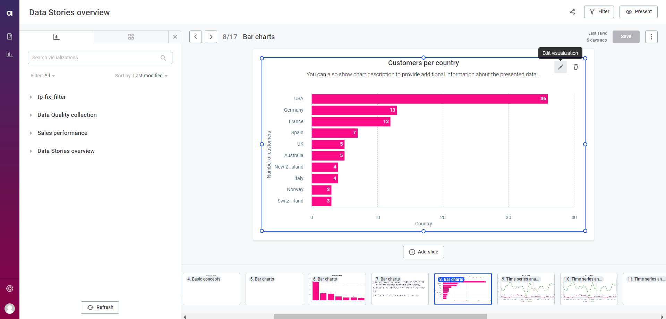Go to the previous slide arrow
This screenshot has width=666, height=319.
coord(196,37)
